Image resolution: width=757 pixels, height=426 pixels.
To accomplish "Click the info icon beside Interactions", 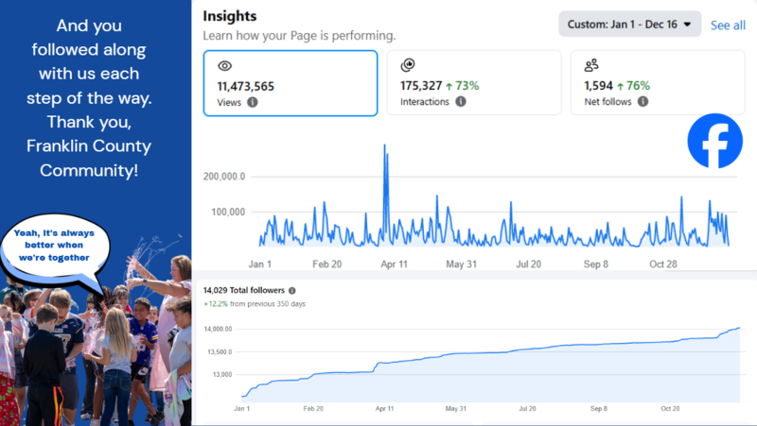I will [461, 102].
